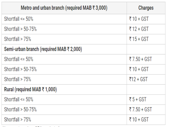
Task: Select Semi-urban section's "Shortfall > 50-75%" cell
Action: [x=20, y=69]
